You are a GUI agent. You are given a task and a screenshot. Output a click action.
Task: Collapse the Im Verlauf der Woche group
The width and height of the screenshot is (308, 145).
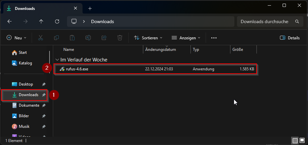57,60
